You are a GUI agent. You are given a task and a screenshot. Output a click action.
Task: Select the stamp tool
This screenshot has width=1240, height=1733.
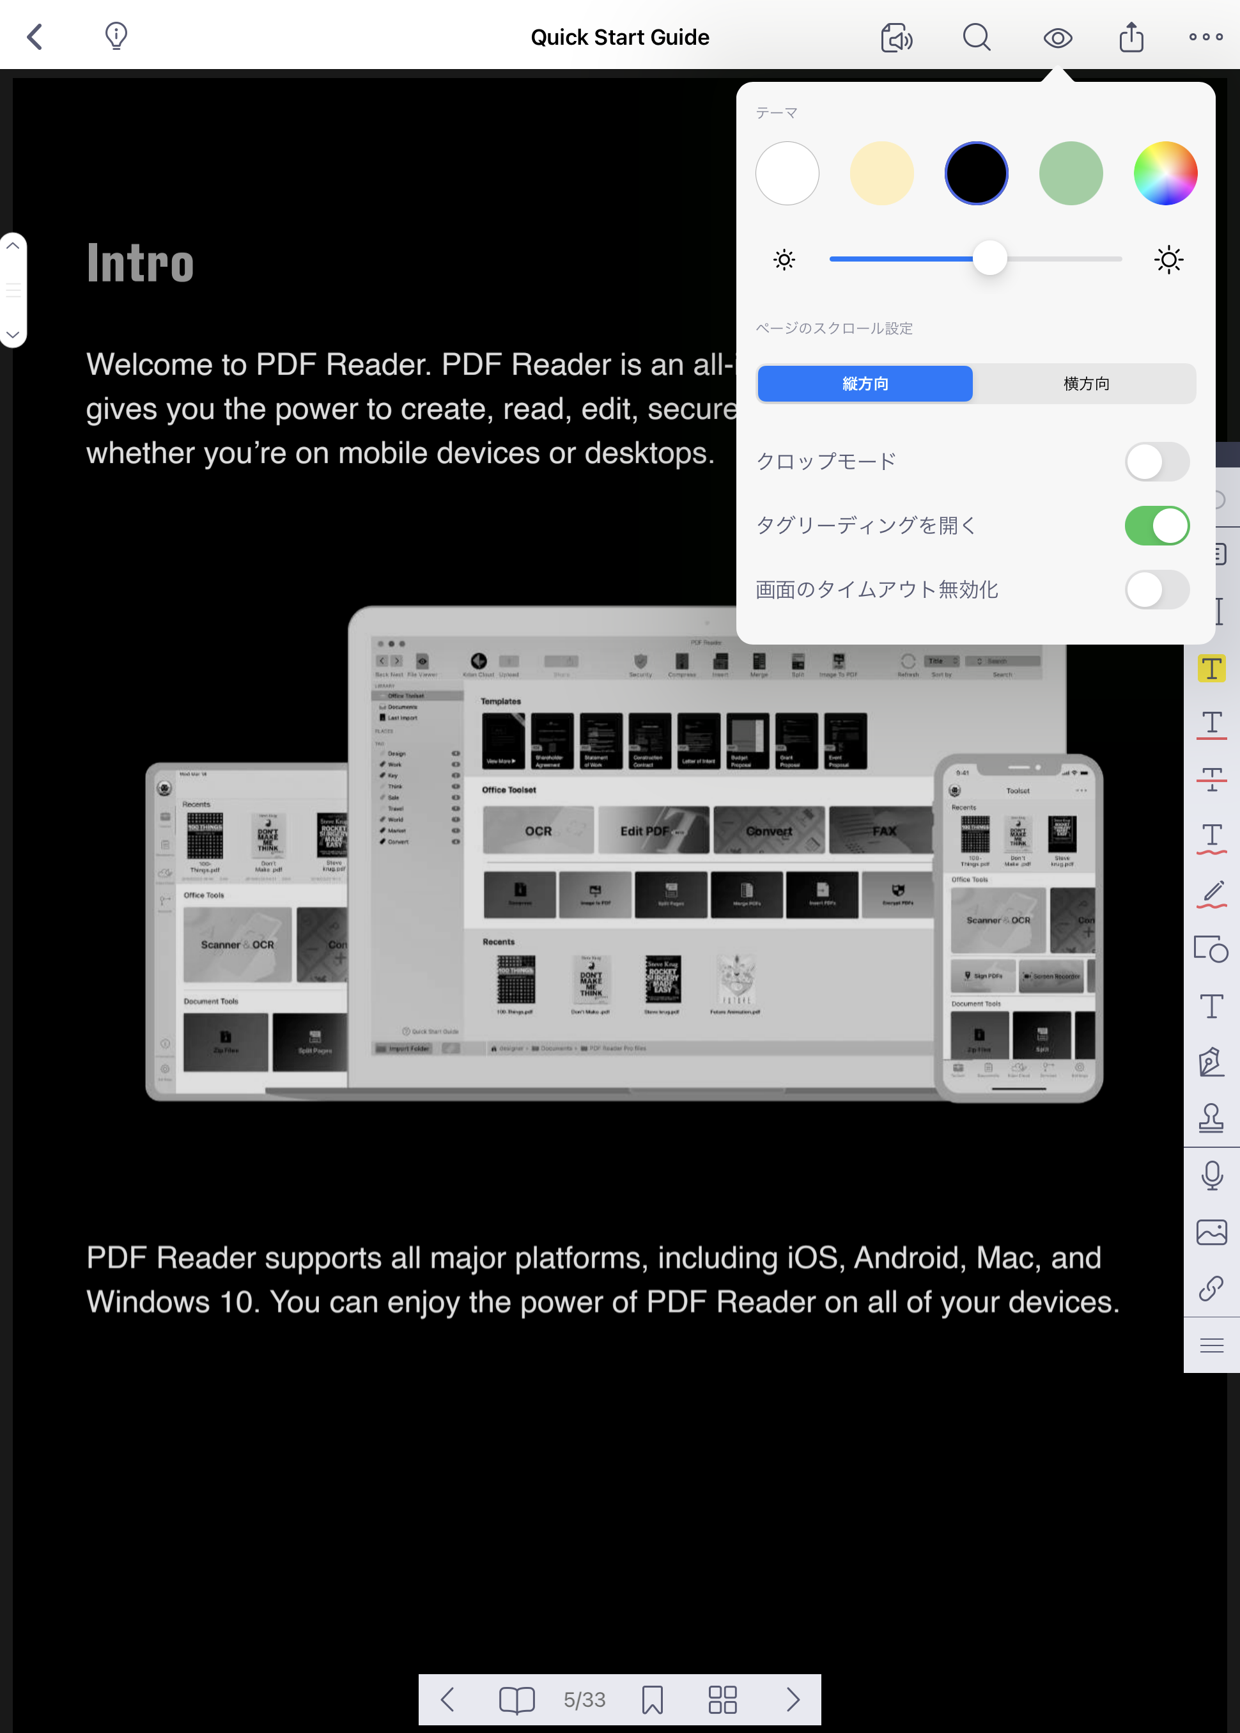[x=1211, y=1118]
